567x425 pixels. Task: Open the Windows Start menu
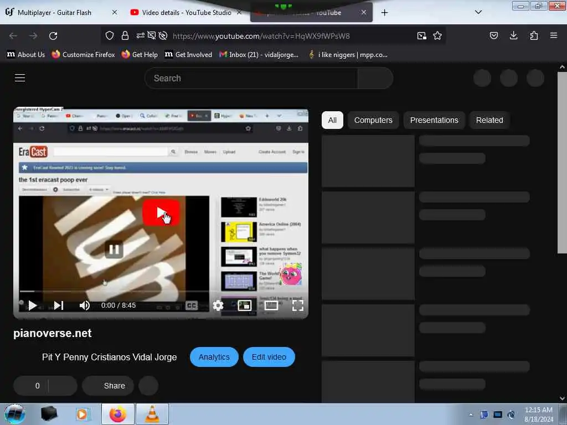(x=15, y=414)
